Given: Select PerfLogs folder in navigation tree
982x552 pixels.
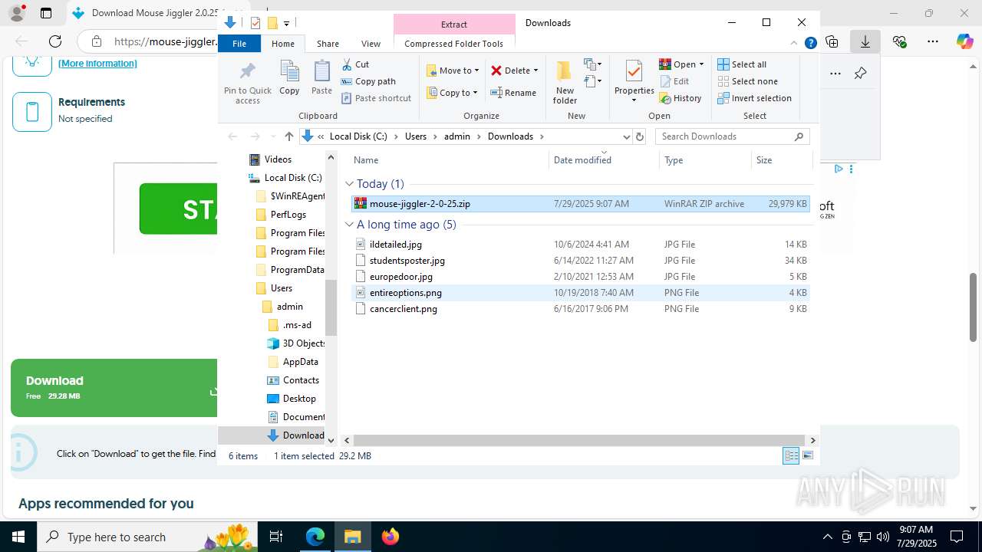Looking at the screenshot, I should (289, 215).
